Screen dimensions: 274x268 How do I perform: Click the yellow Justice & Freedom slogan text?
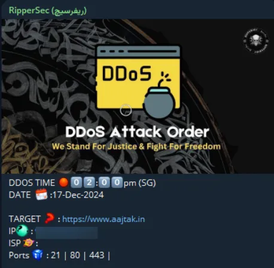[136, 146]
